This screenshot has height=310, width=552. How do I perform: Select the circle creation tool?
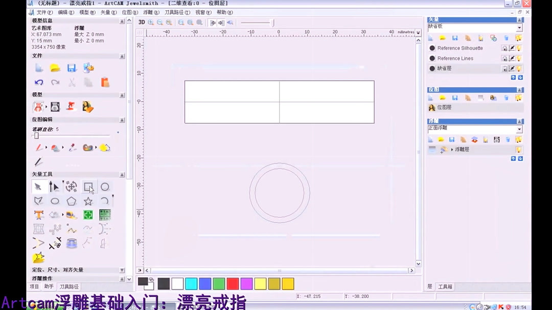[105, 187]
